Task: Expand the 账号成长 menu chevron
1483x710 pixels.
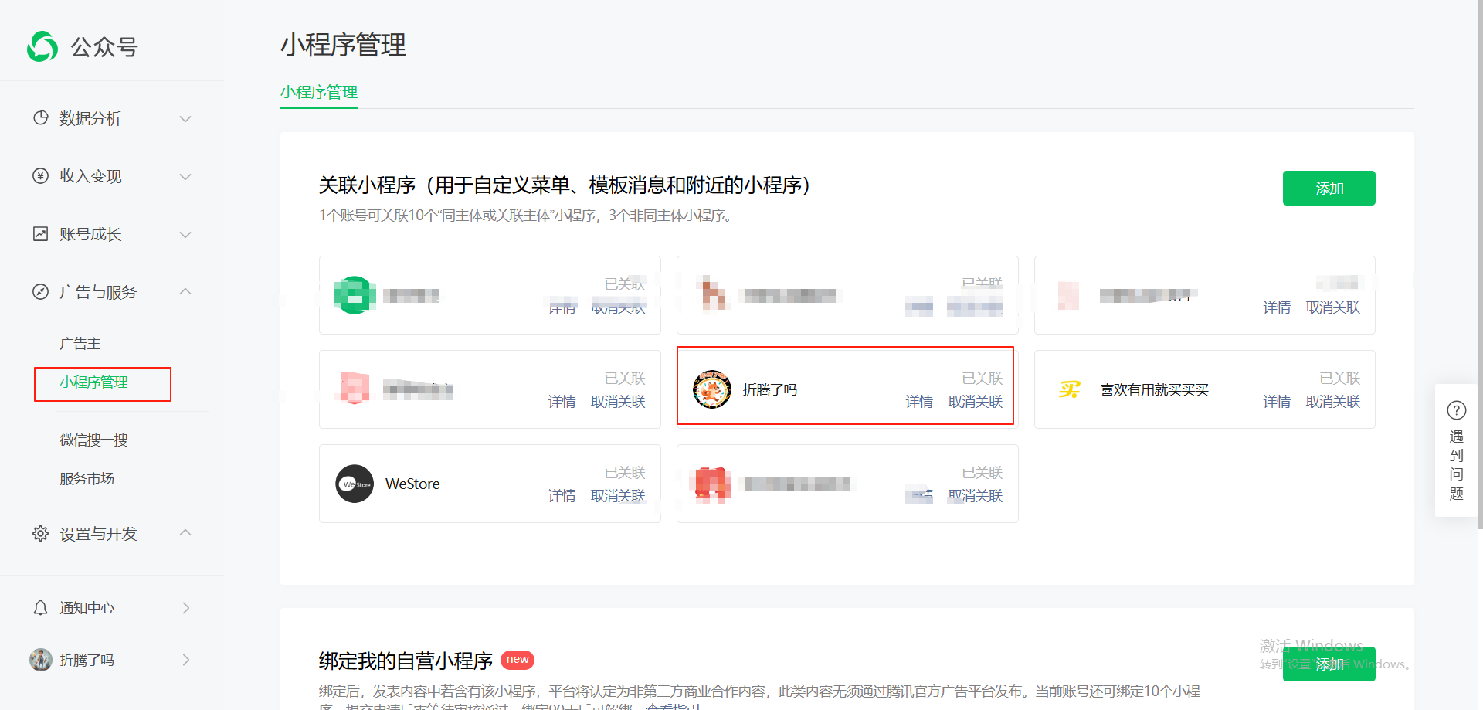Action: pos(185,234)
